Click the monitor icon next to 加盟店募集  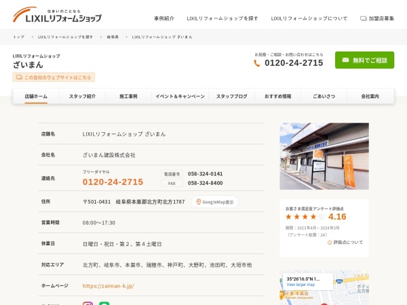click(364, 18)
